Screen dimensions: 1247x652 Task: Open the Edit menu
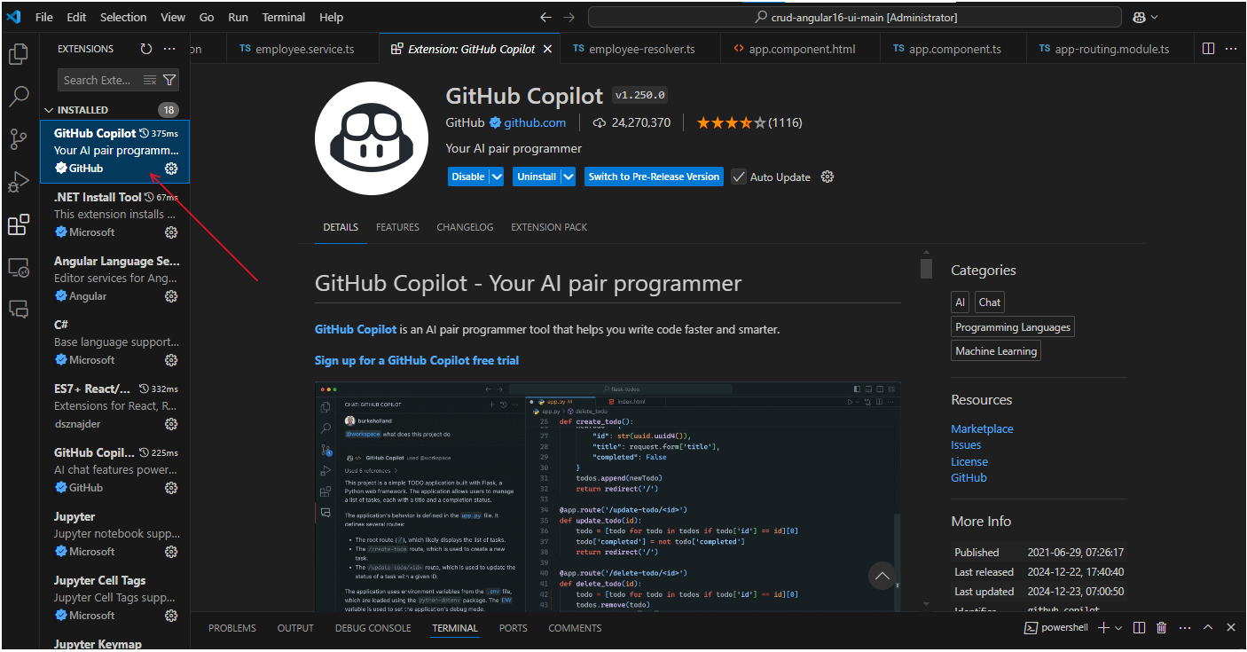coord(76,17)
